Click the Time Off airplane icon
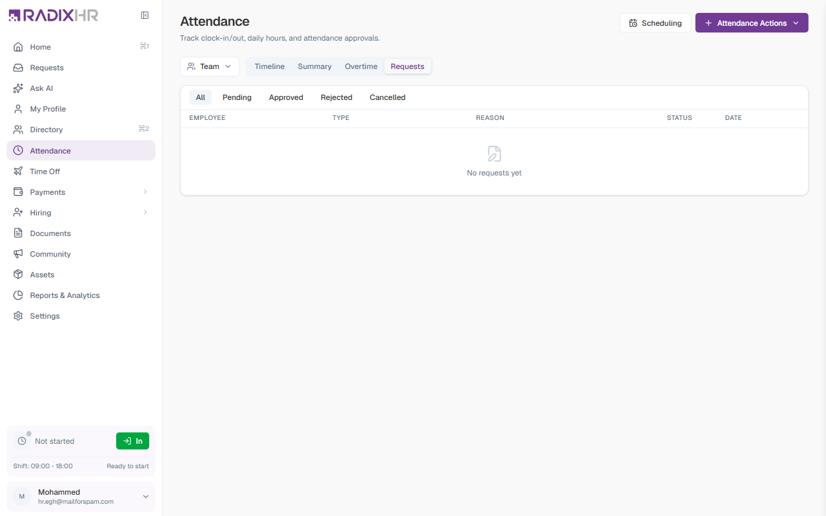This screenshot has height=516, width=826. coord(18,172)
